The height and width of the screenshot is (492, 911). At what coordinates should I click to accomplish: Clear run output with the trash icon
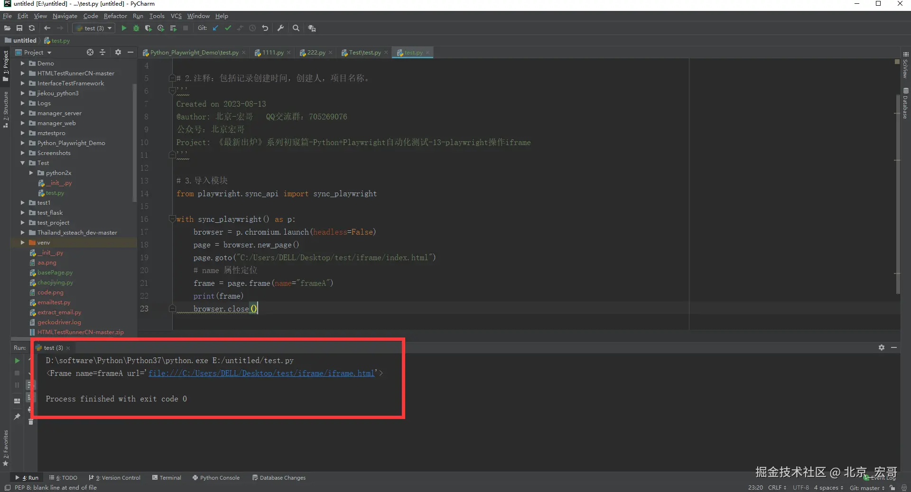coord(31,422)
